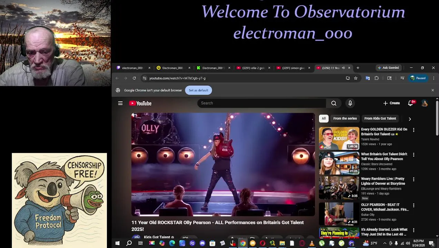Open the Paused profile button in Chrome
This screenshot has height=248, width=439.
(418, 78)
